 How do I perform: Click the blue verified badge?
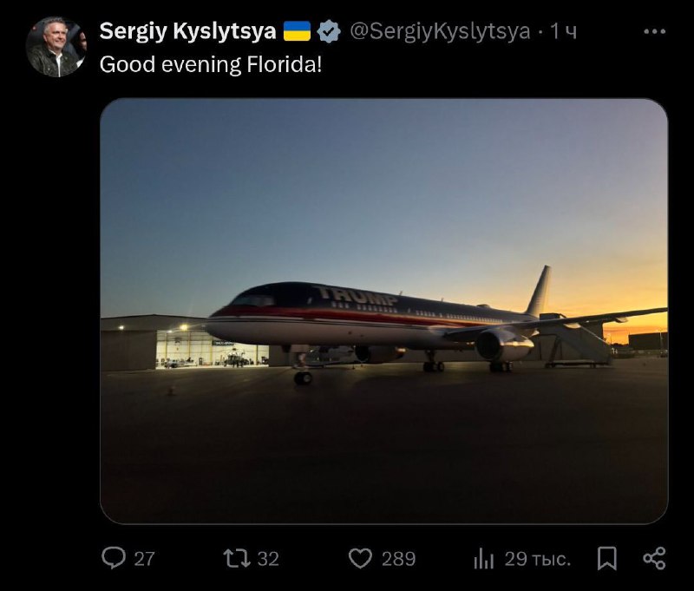(328, 32)
